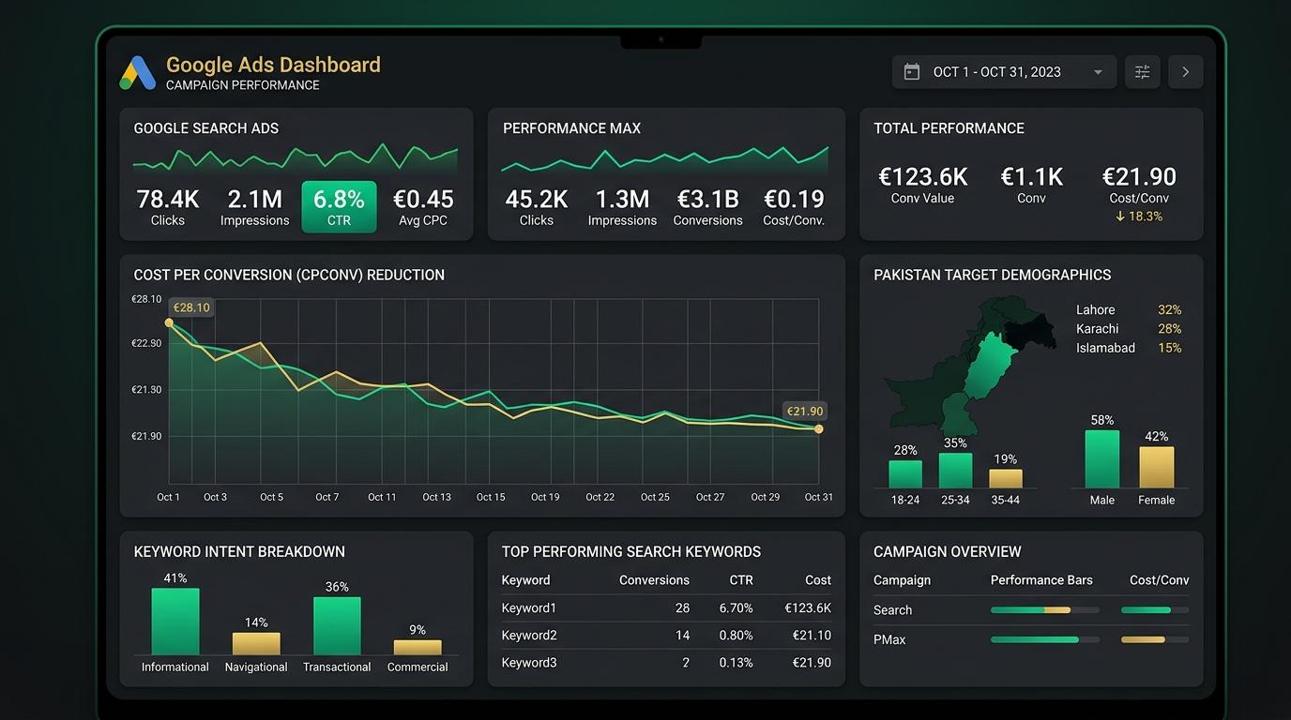Open the Search campaign row
This screenshot has width=1291, height=720.
coord(1031,610)
